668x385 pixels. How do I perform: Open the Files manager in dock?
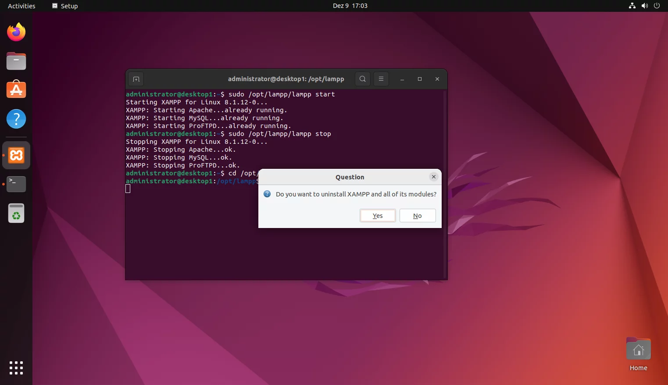tap(16, 61)
